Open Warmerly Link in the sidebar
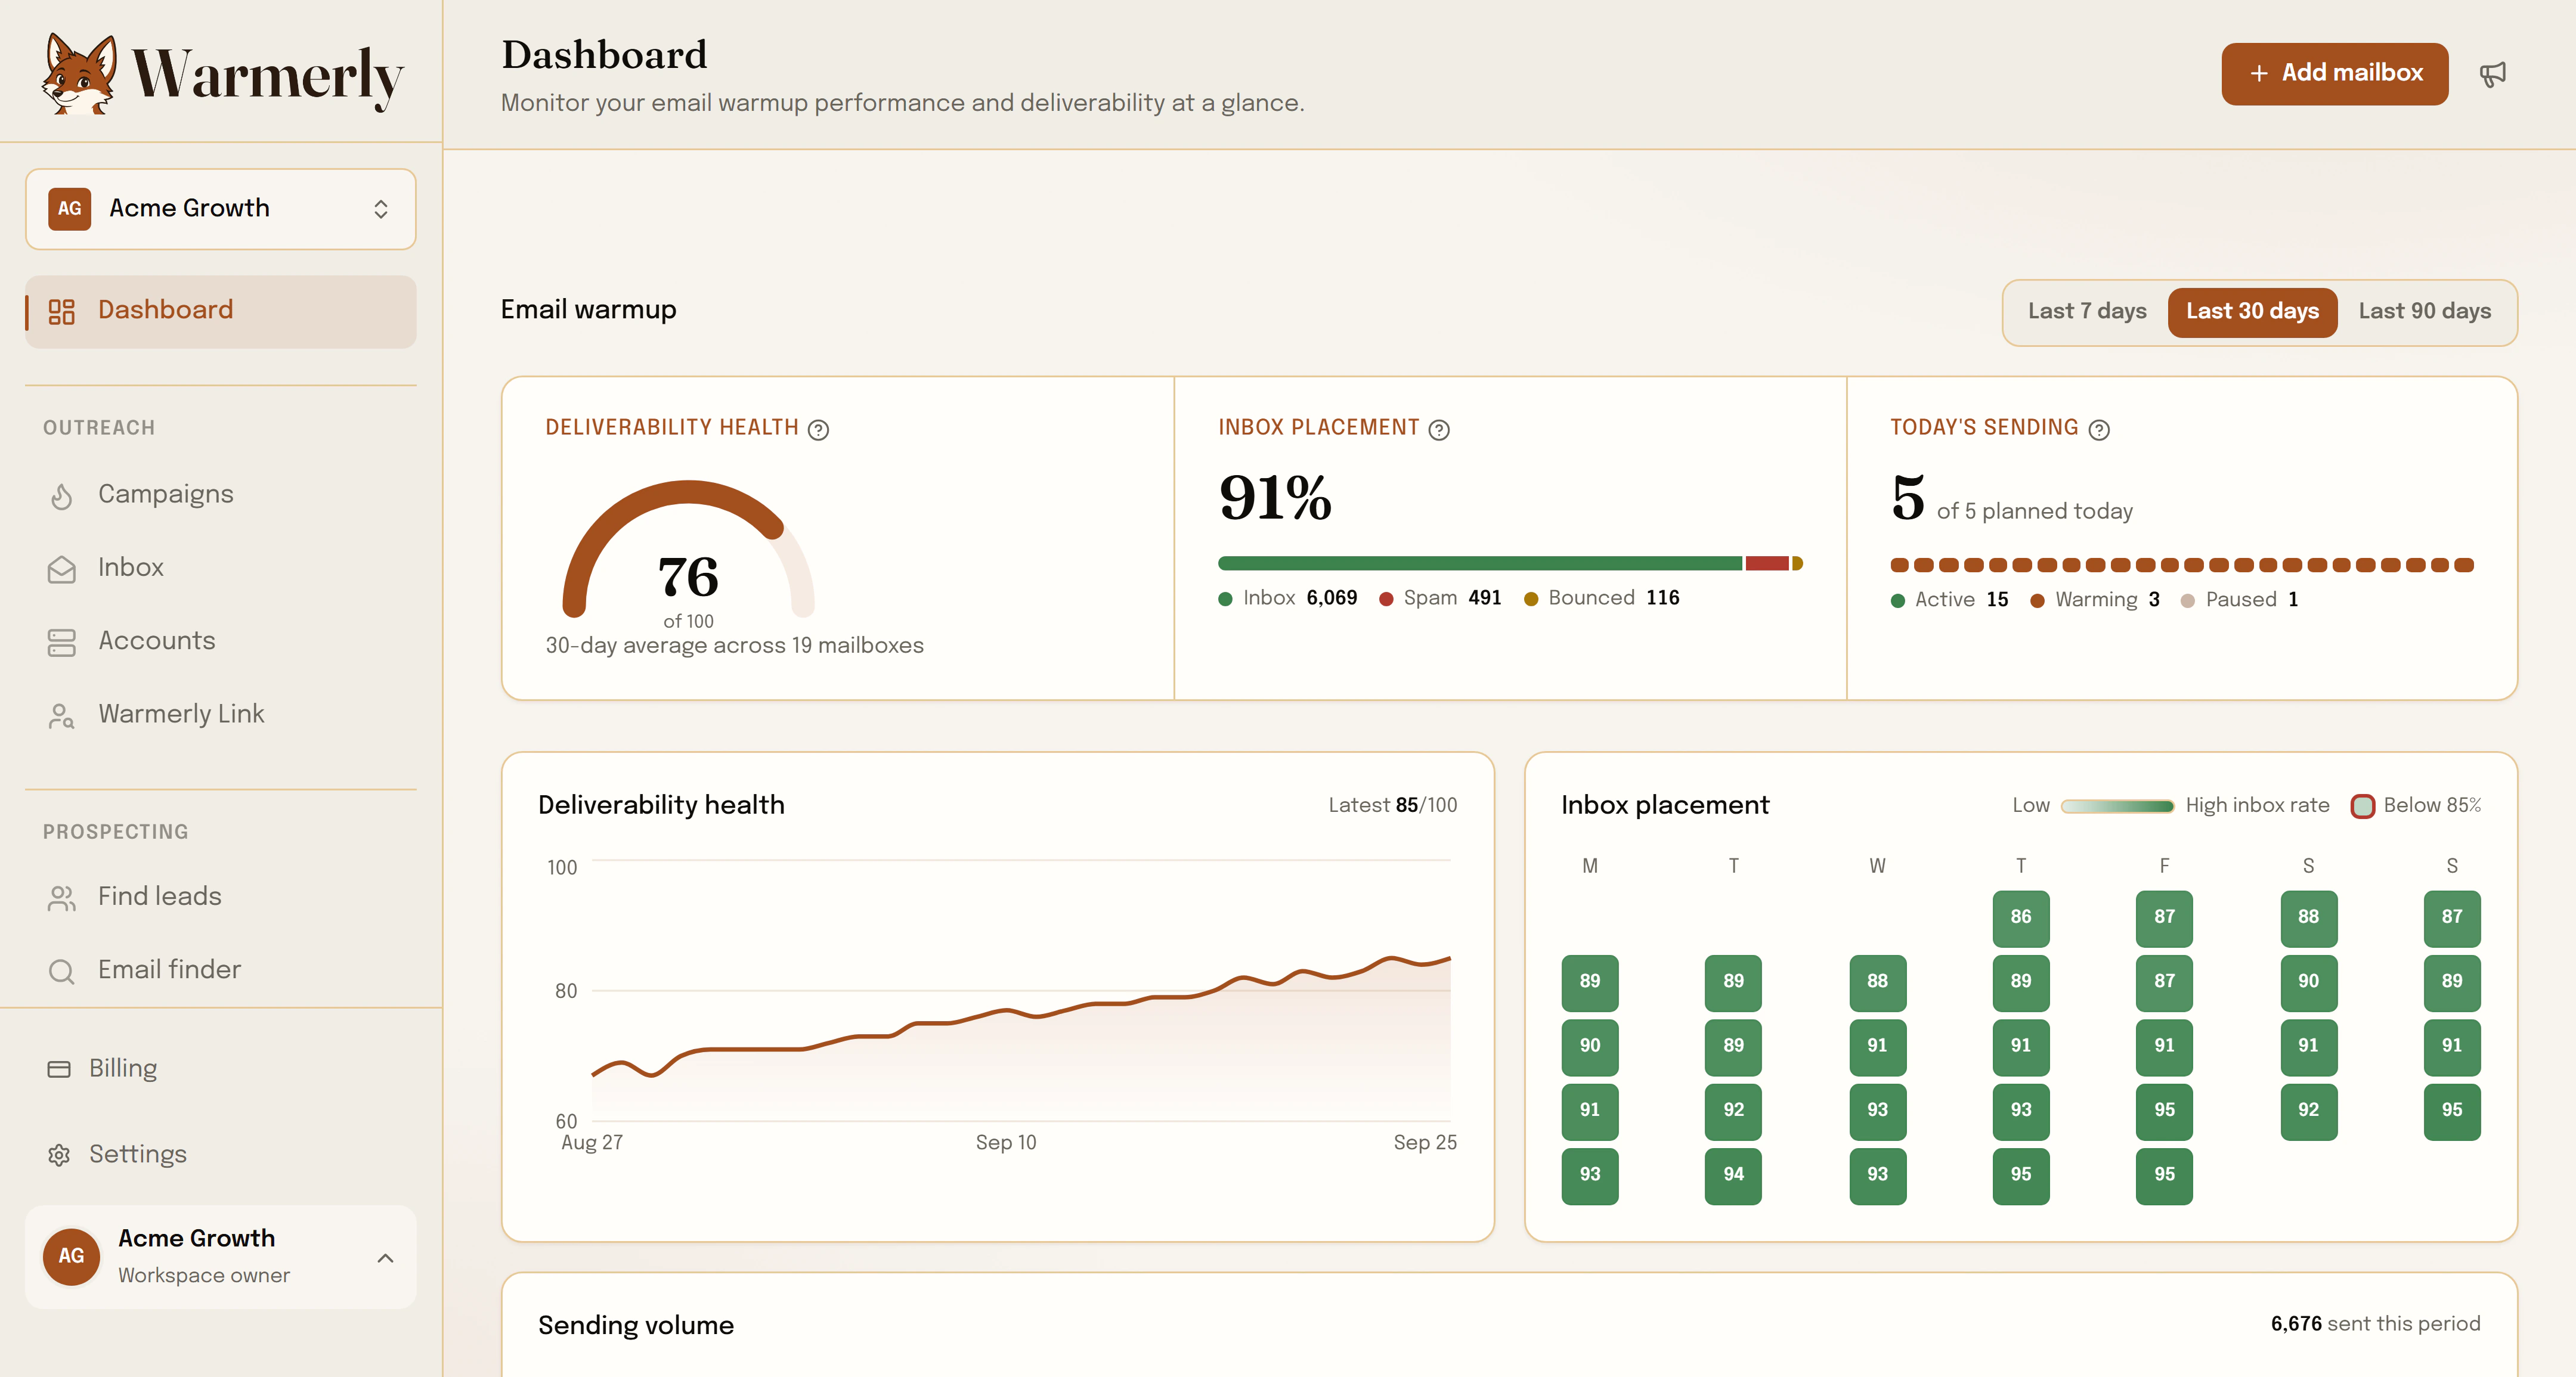The height and width of the screenshot is (1377, 2576). tap(220, 715)
